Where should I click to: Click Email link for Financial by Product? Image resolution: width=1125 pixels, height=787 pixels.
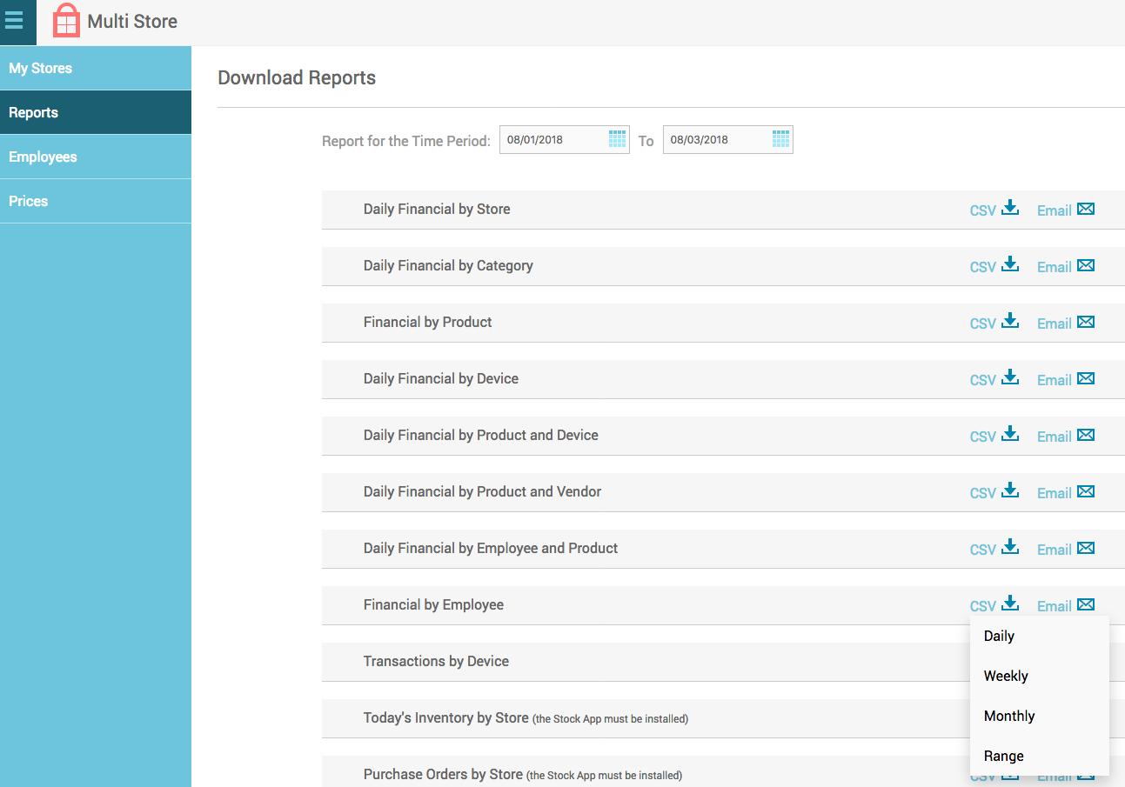pyautogui.click(x=1054, y=323)
